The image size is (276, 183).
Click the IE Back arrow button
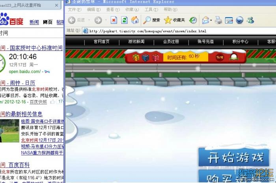[72, 20]
